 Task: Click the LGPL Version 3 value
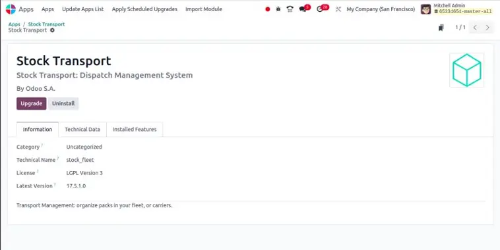click(84, 173)
